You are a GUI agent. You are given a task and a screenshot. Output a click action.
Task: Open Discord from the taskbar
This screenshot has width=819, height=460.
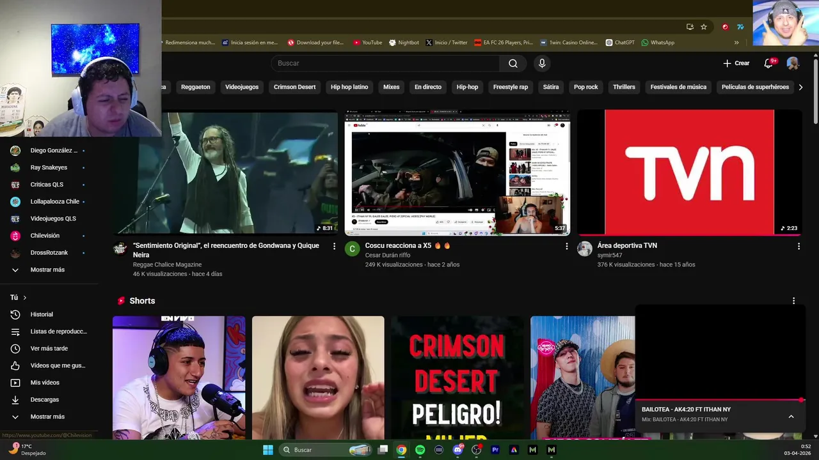pyautogui.click(x=457, y=450)
